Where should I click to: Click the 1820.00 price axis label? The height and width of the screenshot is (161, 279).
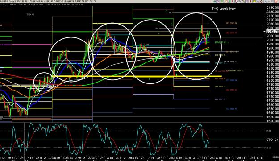[273, 76]
